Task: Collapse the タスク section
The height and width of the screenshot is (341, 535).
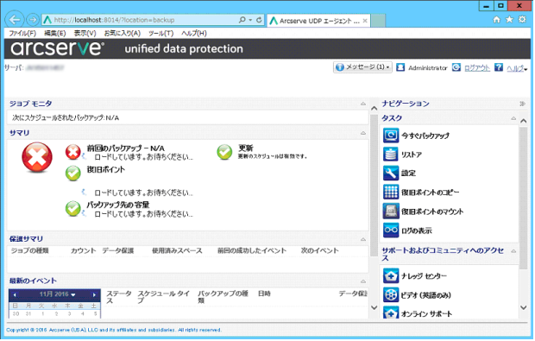Action: (513, 118)
